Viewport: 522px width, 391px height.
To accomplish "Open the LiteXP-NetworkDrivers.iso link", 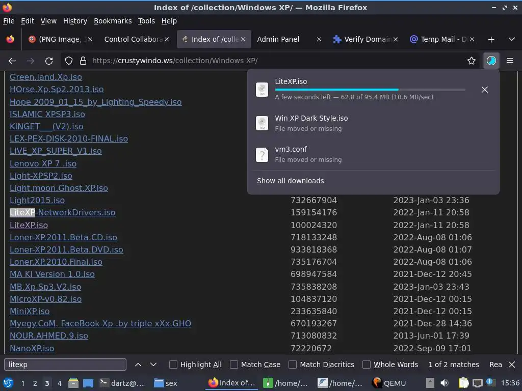I will 63,212.
